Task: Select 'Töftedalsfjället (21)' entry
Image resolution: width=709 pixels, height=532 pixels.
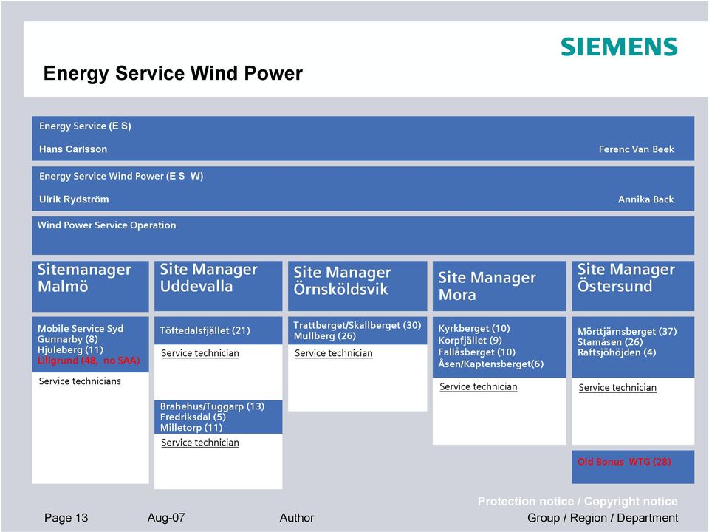Action: tap(205, 331)
